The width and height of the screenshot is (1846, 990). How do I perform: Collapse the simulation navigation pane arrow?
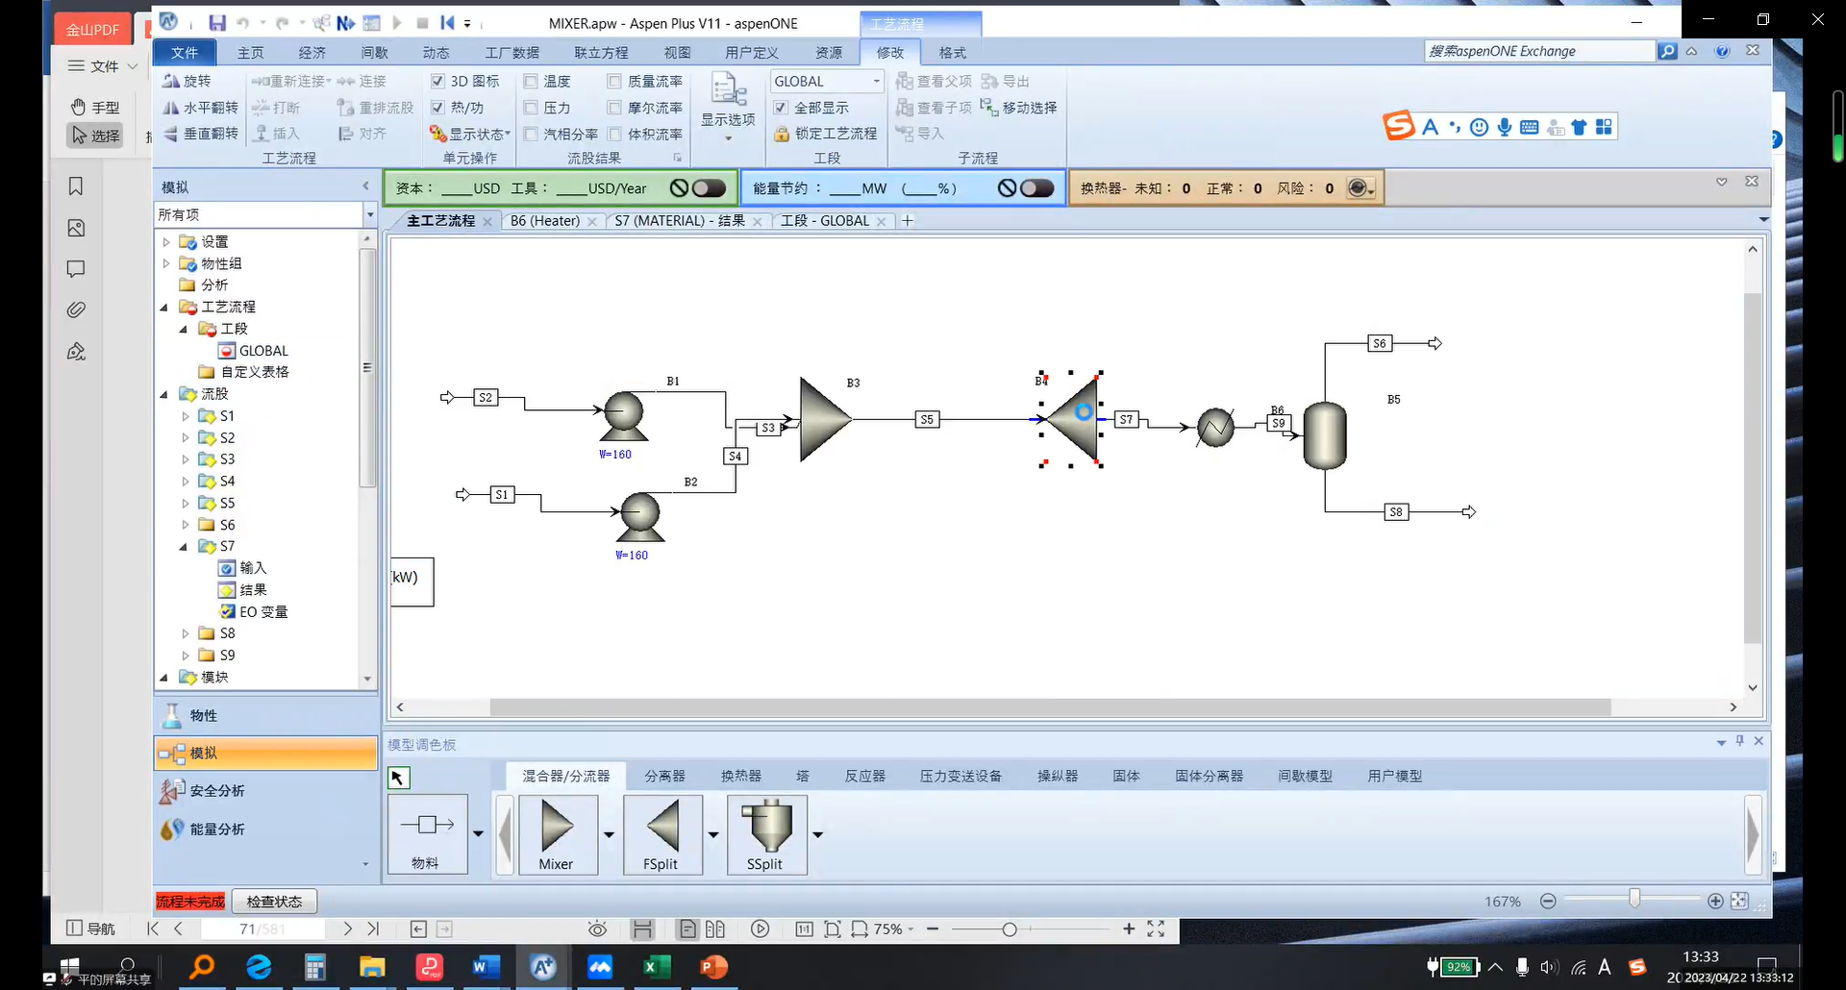[x=365, y=186]
